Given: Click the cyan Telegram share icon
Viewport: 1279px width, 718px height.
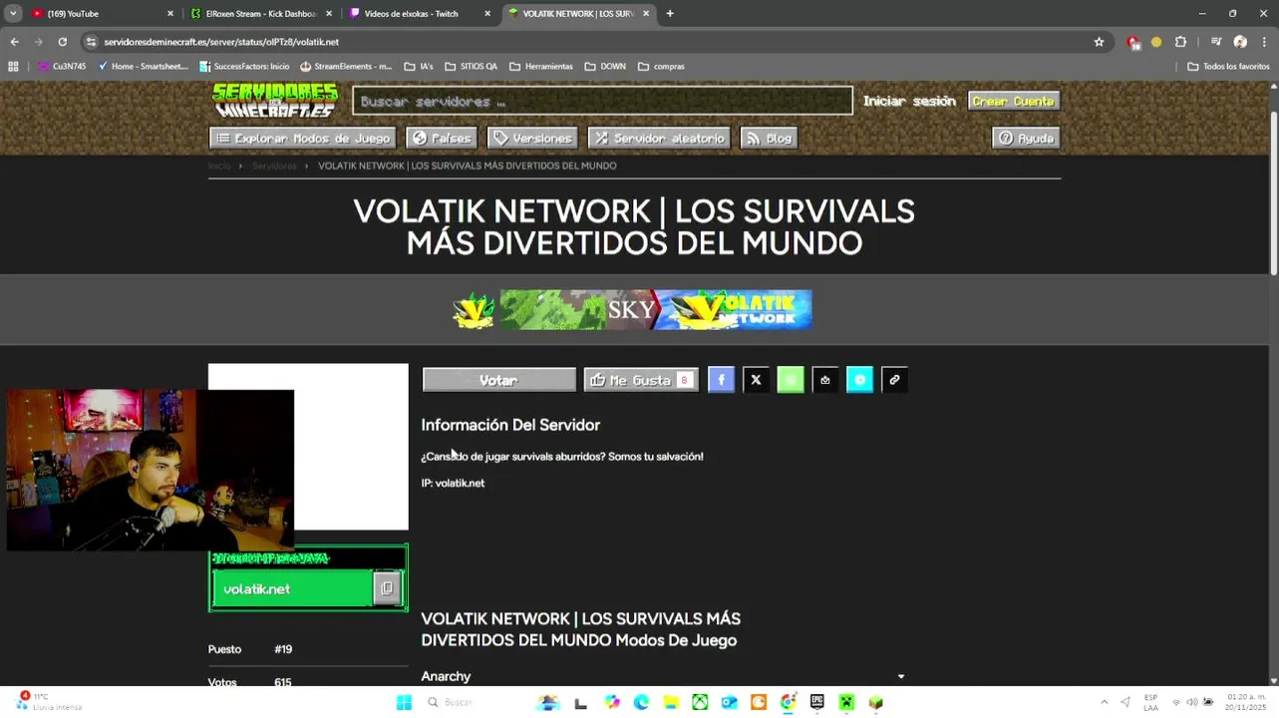Looking at the screenshot, I should point(859,380).
